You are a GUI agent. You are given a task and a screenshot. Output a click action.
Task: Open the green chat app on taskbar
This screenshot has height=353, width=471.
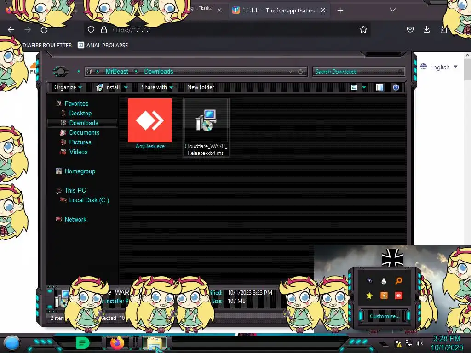pos(82,343)
